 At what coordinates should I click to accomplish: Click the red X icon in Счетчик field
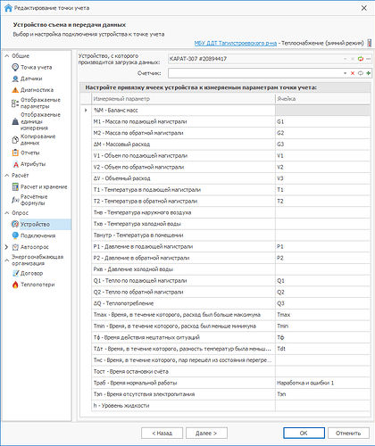click(353, 73)
